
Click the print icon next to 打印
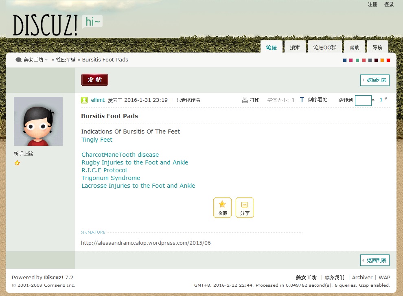pyautogui.click(x=245, y=100)
